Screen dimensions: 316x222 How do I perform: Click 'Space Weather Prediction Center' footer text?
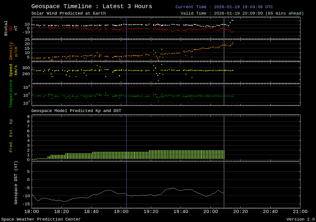coord(41,219)
